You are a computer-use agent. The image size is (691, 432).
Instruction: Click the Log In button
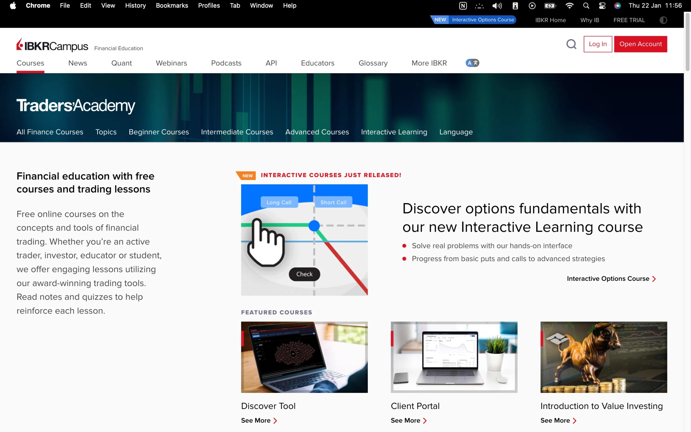pos(598,44)
